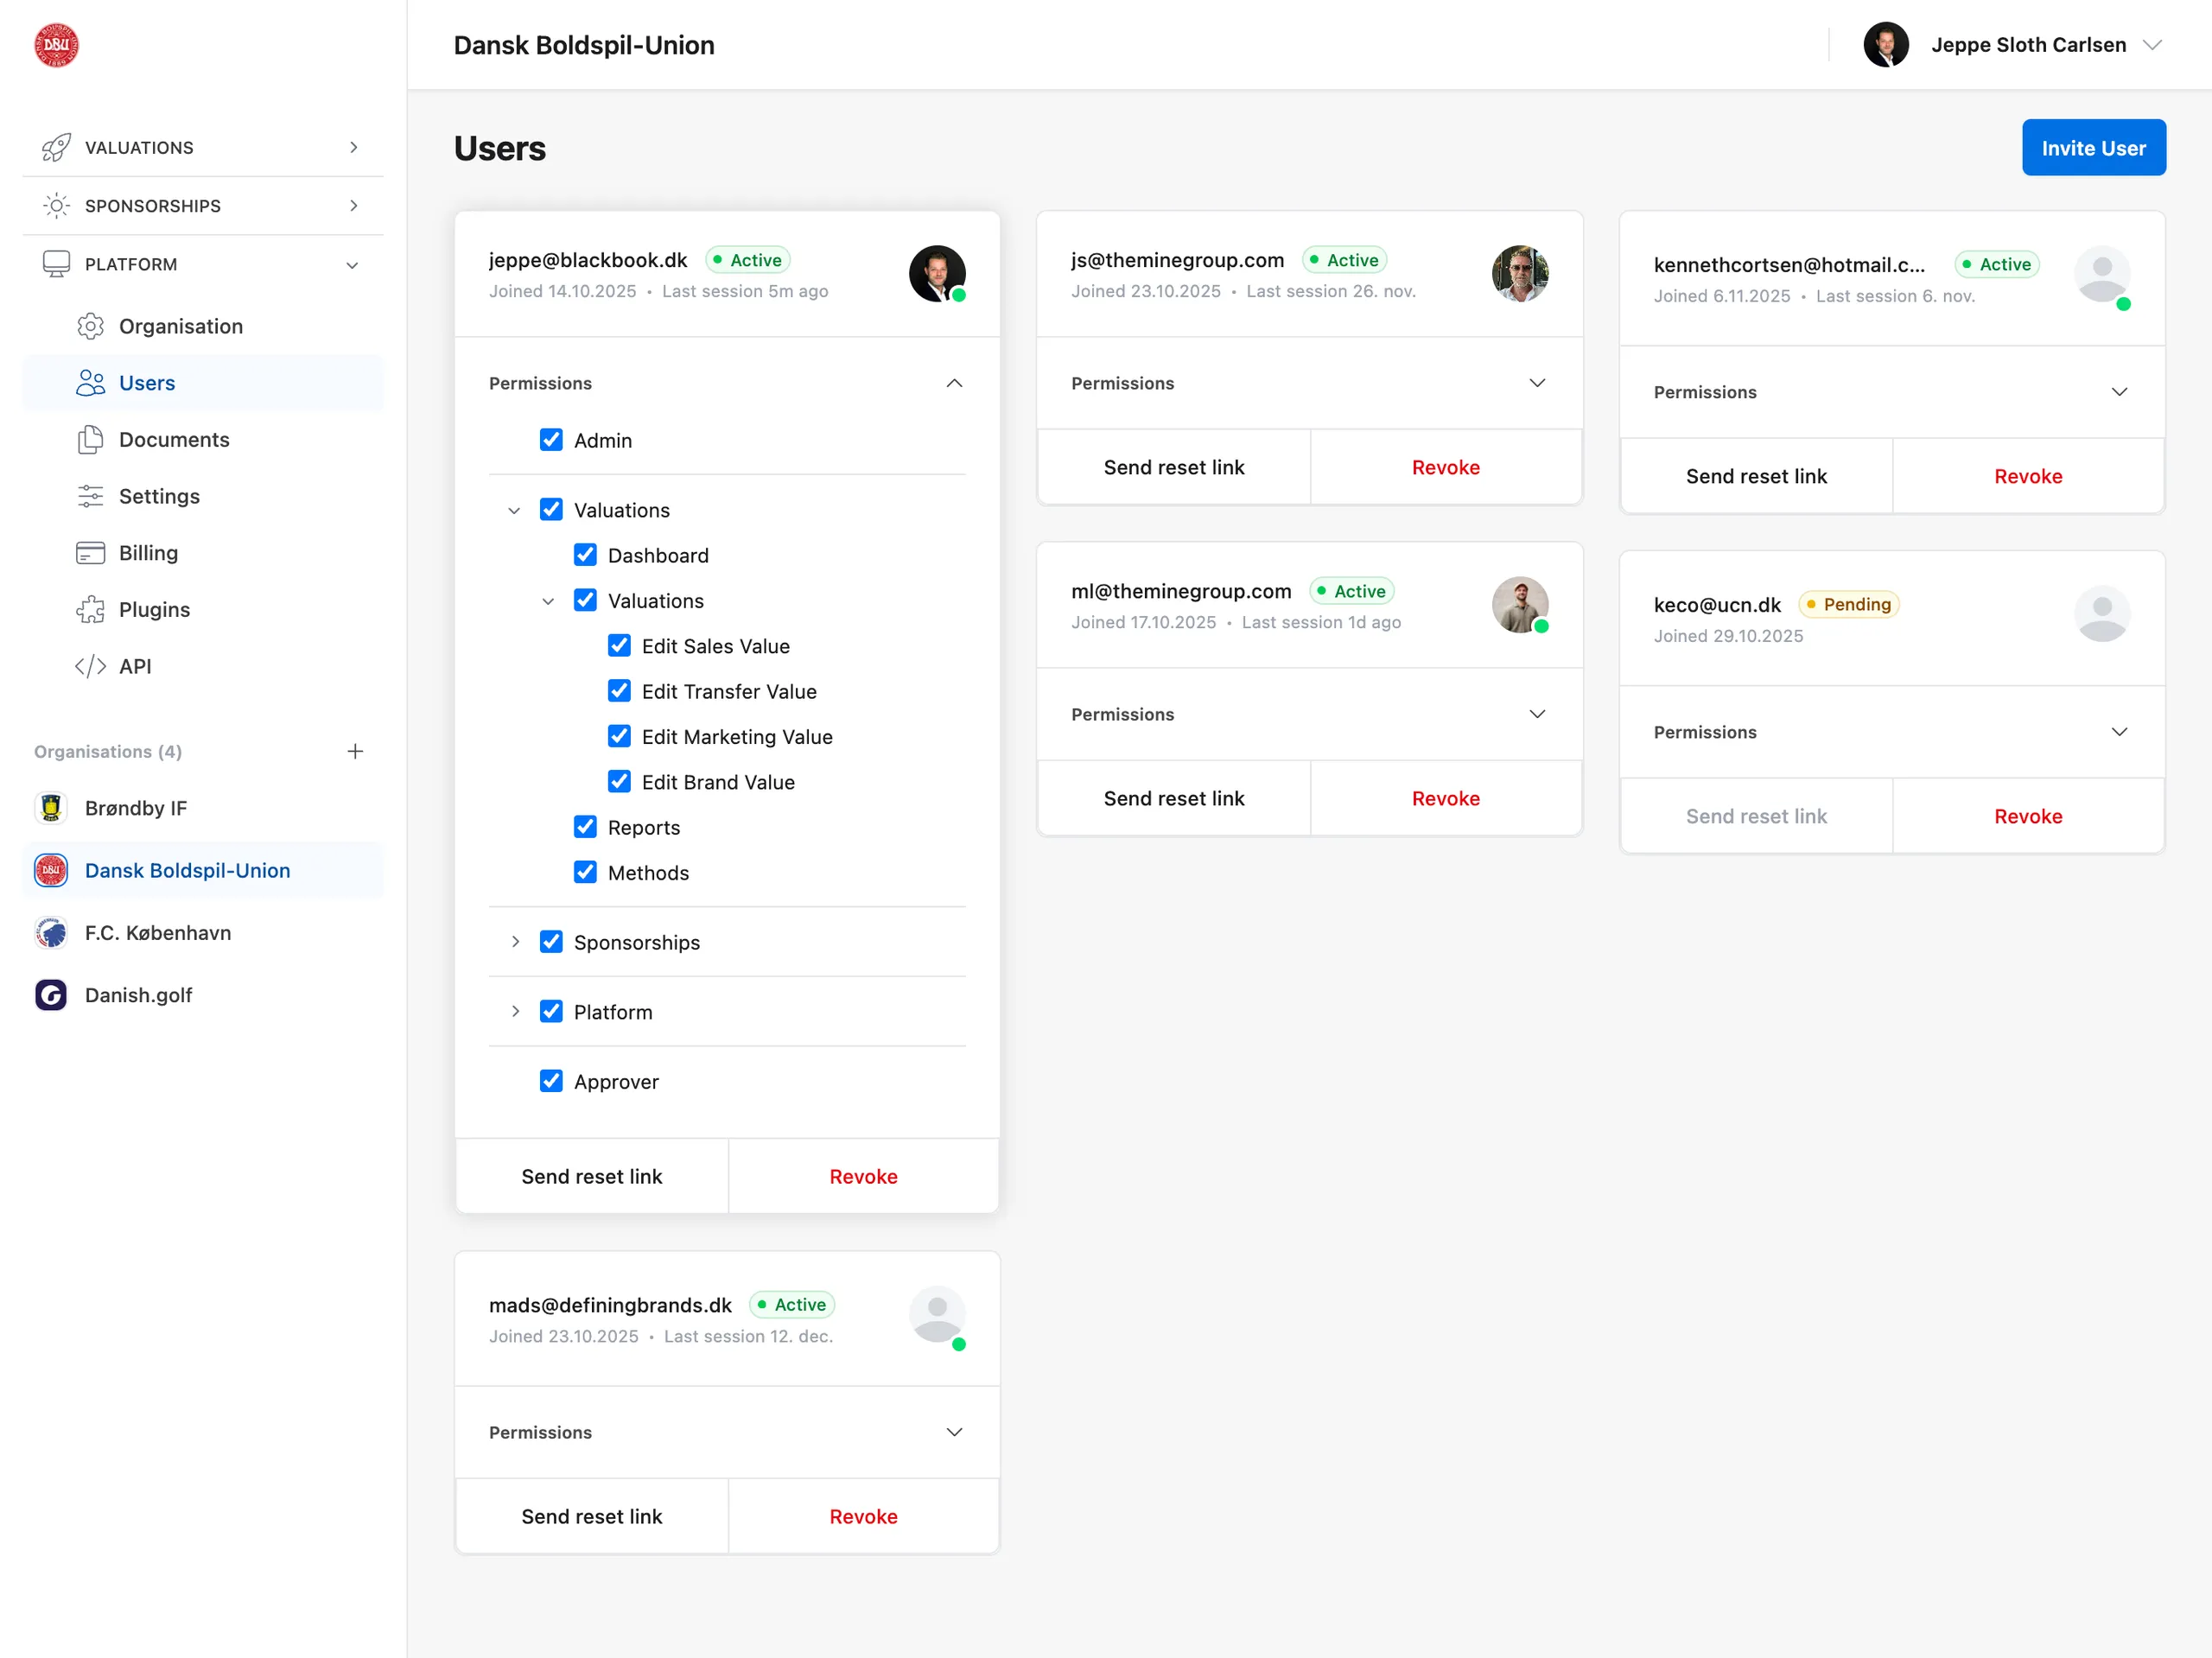This screenshot has width=2212, height=1658.
Task: Click the F.C. København crest icon
Action: tap(51, 933)
